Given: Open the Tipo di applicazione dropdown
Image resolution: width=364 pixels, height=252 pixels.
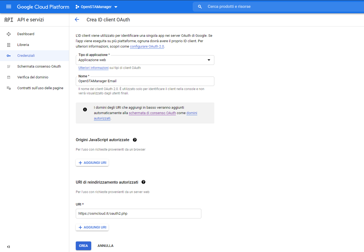Looking at the screenshot, I should pyautogui.click(x=145, y=60).
